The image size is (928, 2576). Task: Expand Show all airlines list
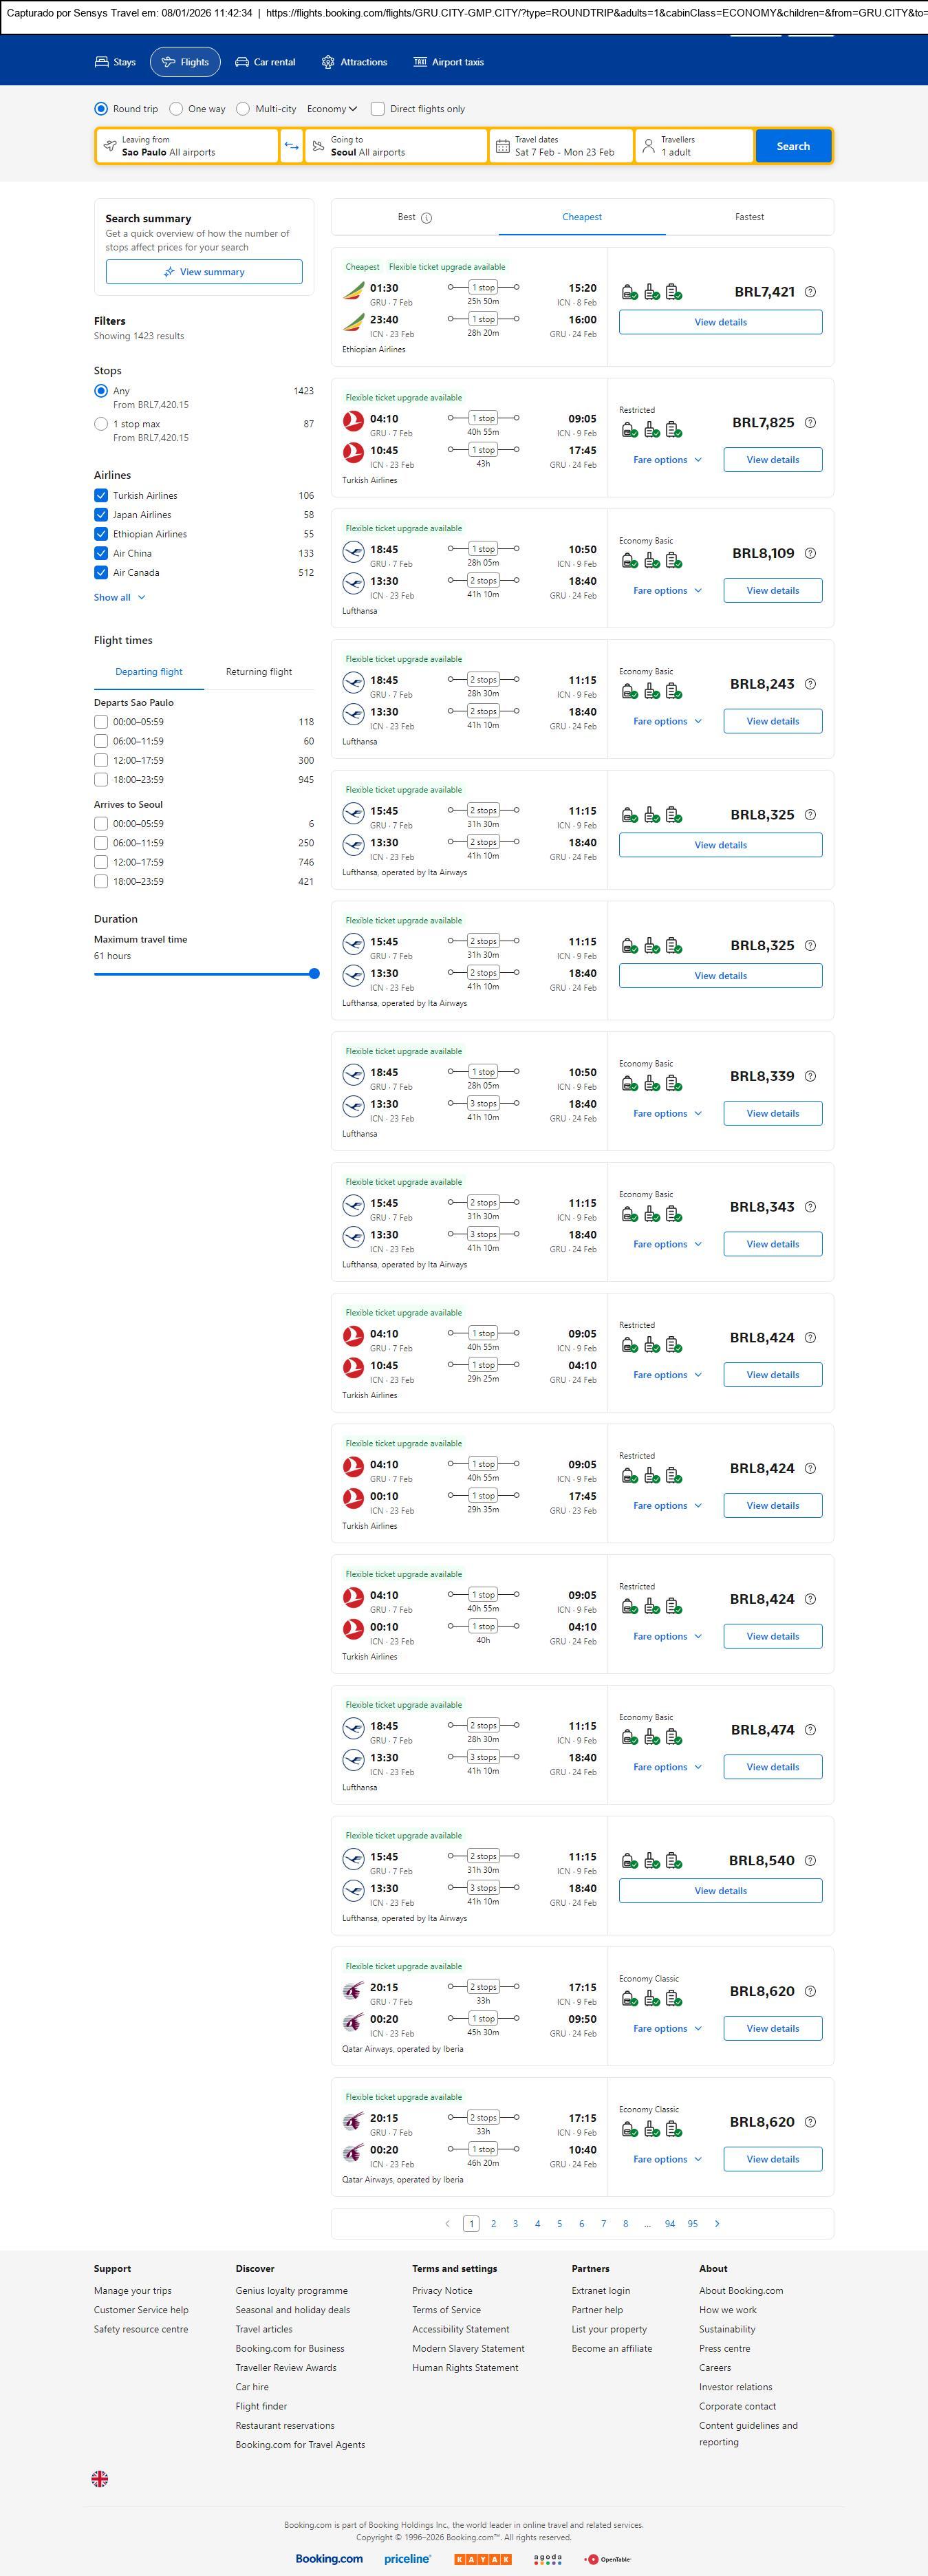pyautogui.click(x=119, y=598)
